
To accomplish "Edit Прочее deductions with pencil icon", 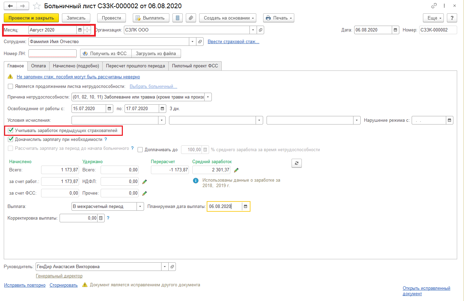I will pyautogui.click(x=144, y=193).
